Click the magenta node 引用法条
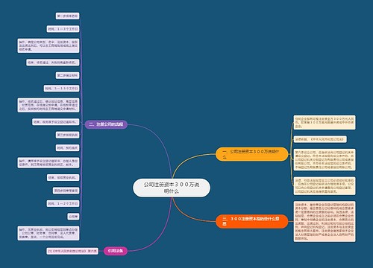Viewport: 373px width, 268px height. coord(116,251)
